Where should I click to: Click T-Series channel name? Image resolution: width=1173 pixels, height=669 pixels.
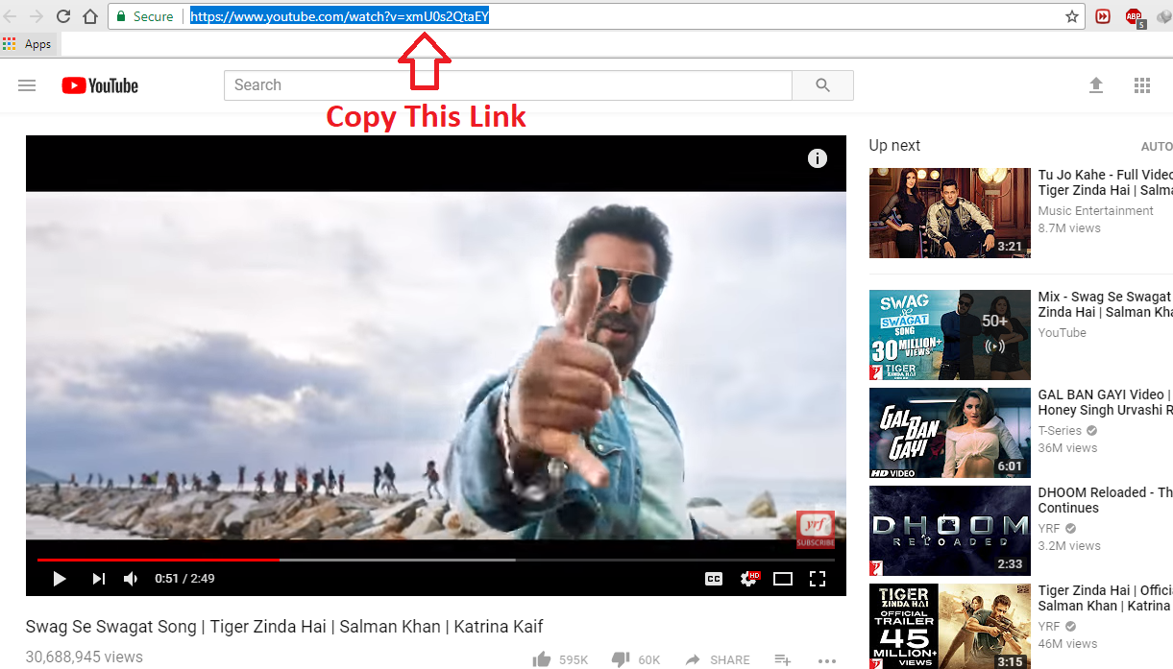tap(1060, 431)
